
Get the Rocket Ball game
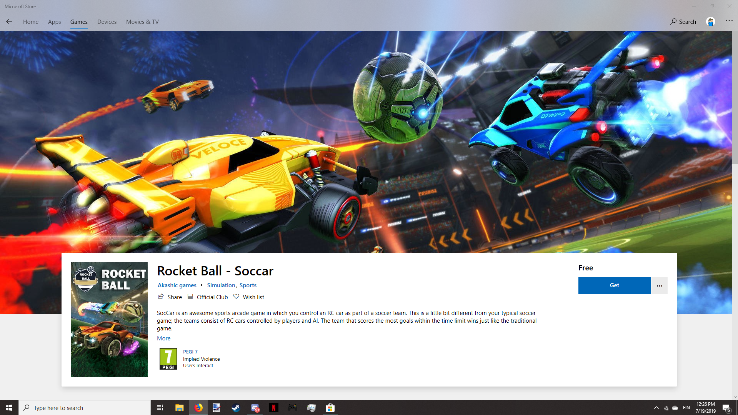pos(614,285)
